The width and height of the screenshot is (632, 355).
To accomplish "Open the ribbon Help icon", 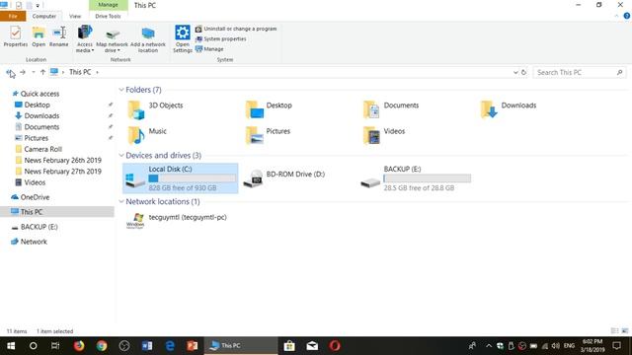I will point(627,16).
